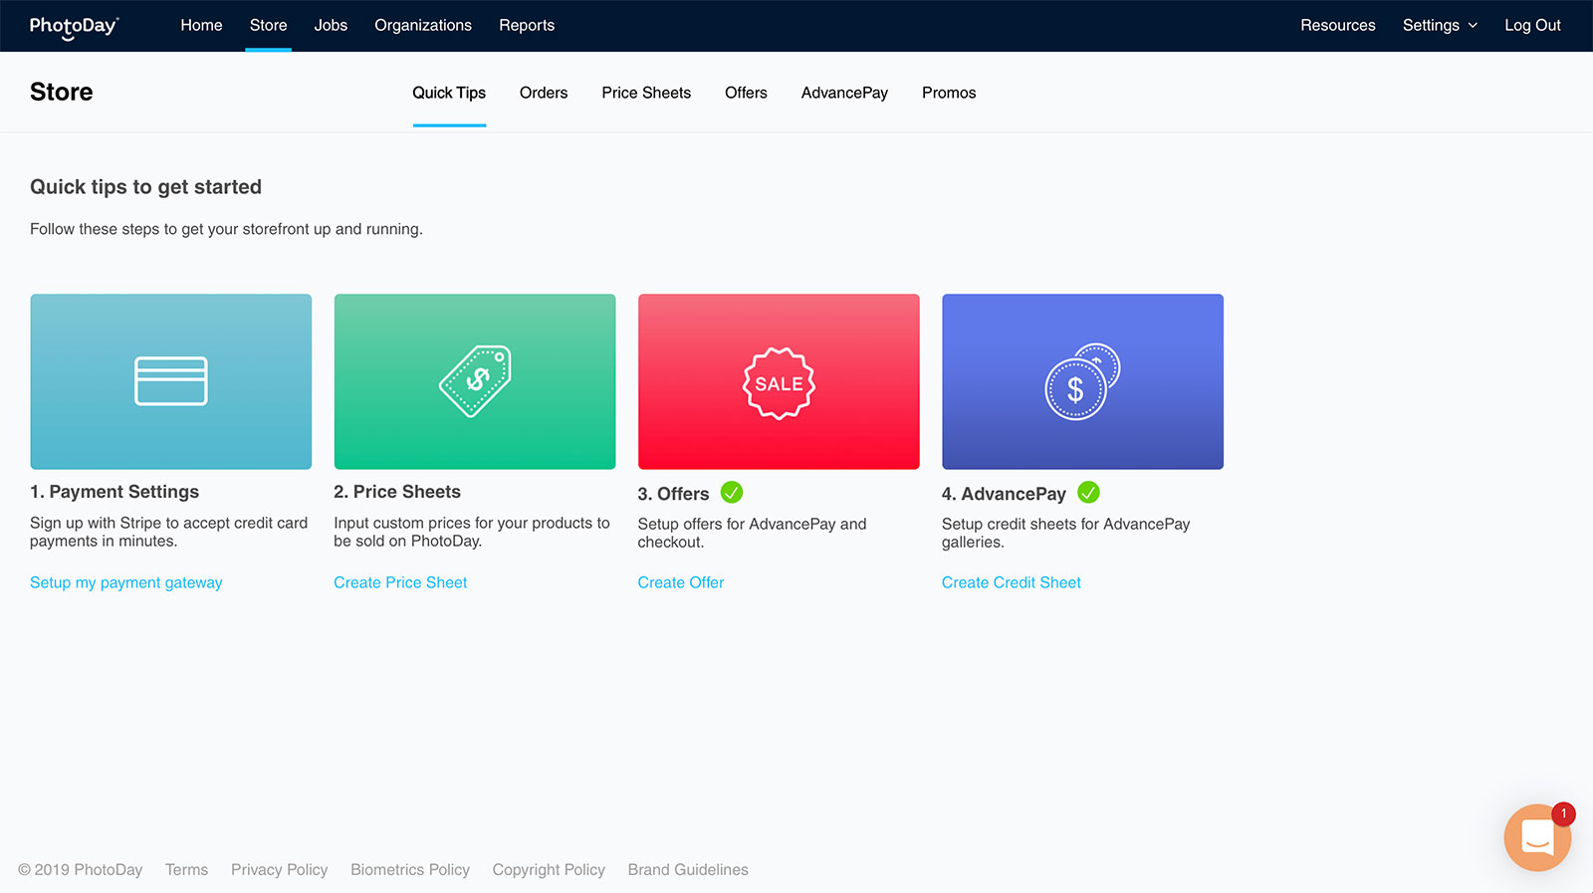Viewport: 1593px width, 893px height.
Task: Click the red notification badge on the chat widget
Action: click(1563, 813)
